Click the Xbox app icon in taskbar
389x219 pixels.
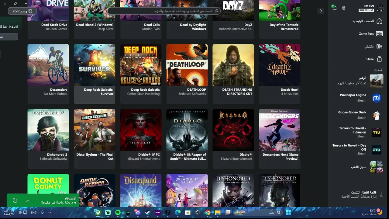click(98, 213)
